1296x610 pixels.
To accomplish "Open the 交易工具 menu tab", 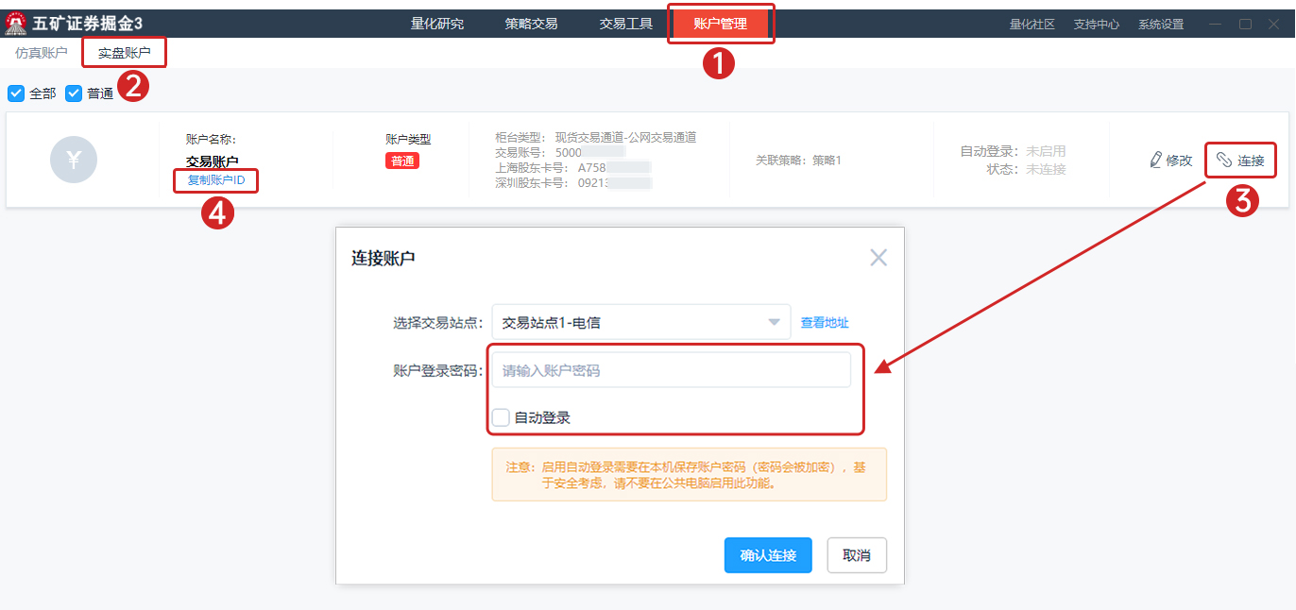I will tap(626, 24).
